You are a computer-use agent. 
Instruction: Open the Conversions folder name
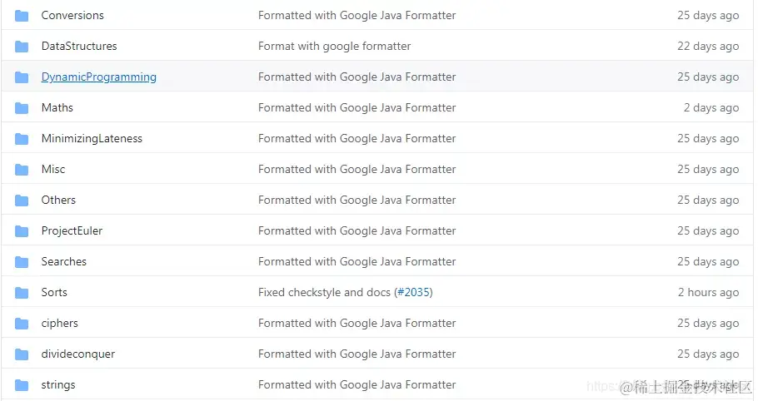click(72, 16)
